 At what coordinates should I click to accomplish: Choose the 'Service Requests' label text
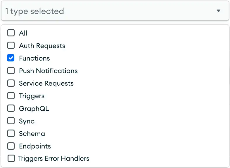pos(46,83)
